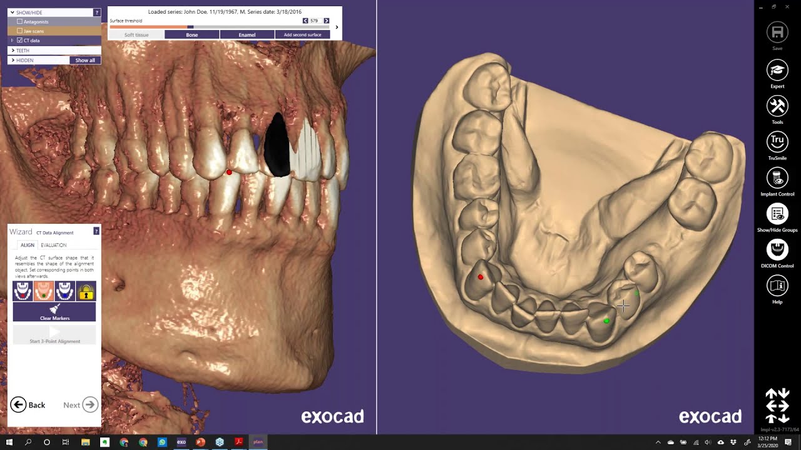
Task: Switch to the ALIGN tab
Action: (28, 245)
